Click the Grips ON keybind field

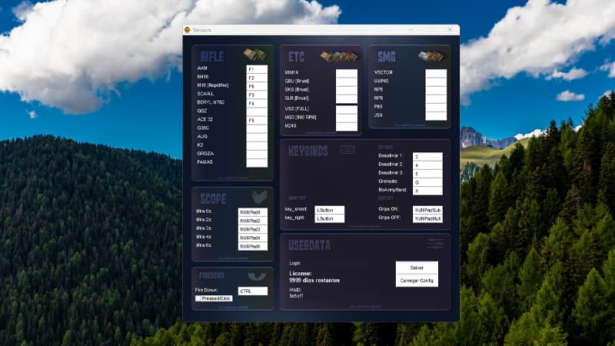pyautogui.click(x=427, y=209)
